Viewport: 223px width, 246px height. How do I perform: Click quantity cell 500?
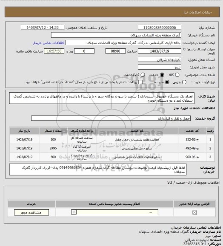click(x=53, y=157)
